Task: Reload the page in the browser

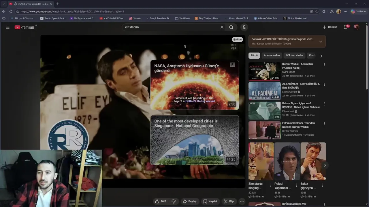Action: 11,11
